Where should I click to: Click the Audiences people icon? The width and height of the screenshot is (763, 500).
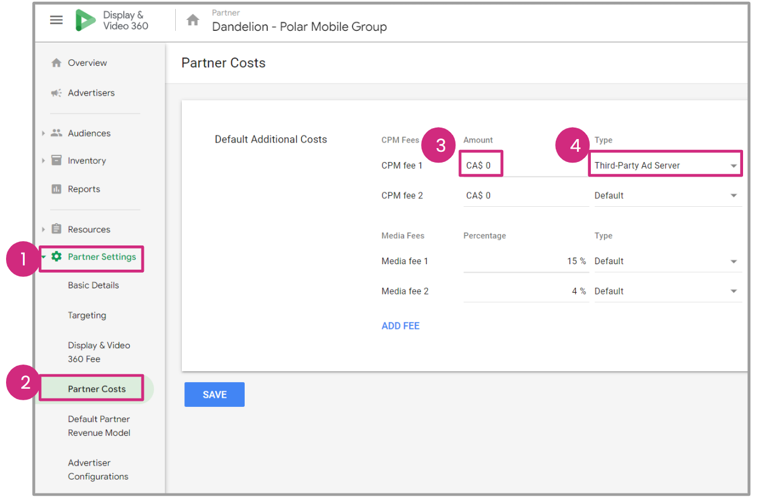click(57, 133)
